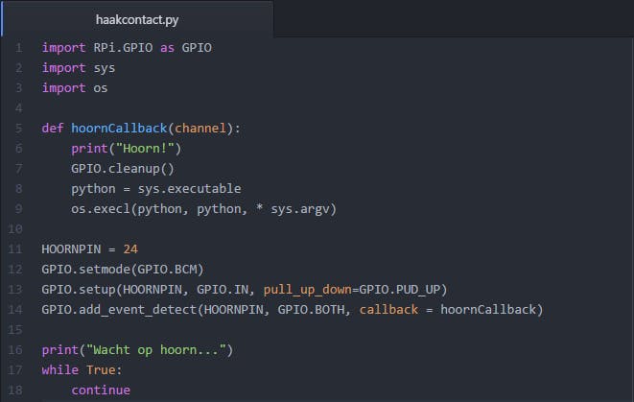The width and height of the screenshot is (634, 402).
Task: Click 'sys.executable' text
Action: point(189,188)
